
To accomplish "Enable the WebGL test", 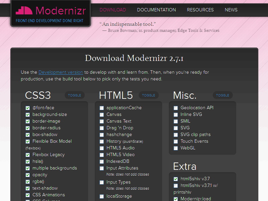I will (x=176, y=148).
